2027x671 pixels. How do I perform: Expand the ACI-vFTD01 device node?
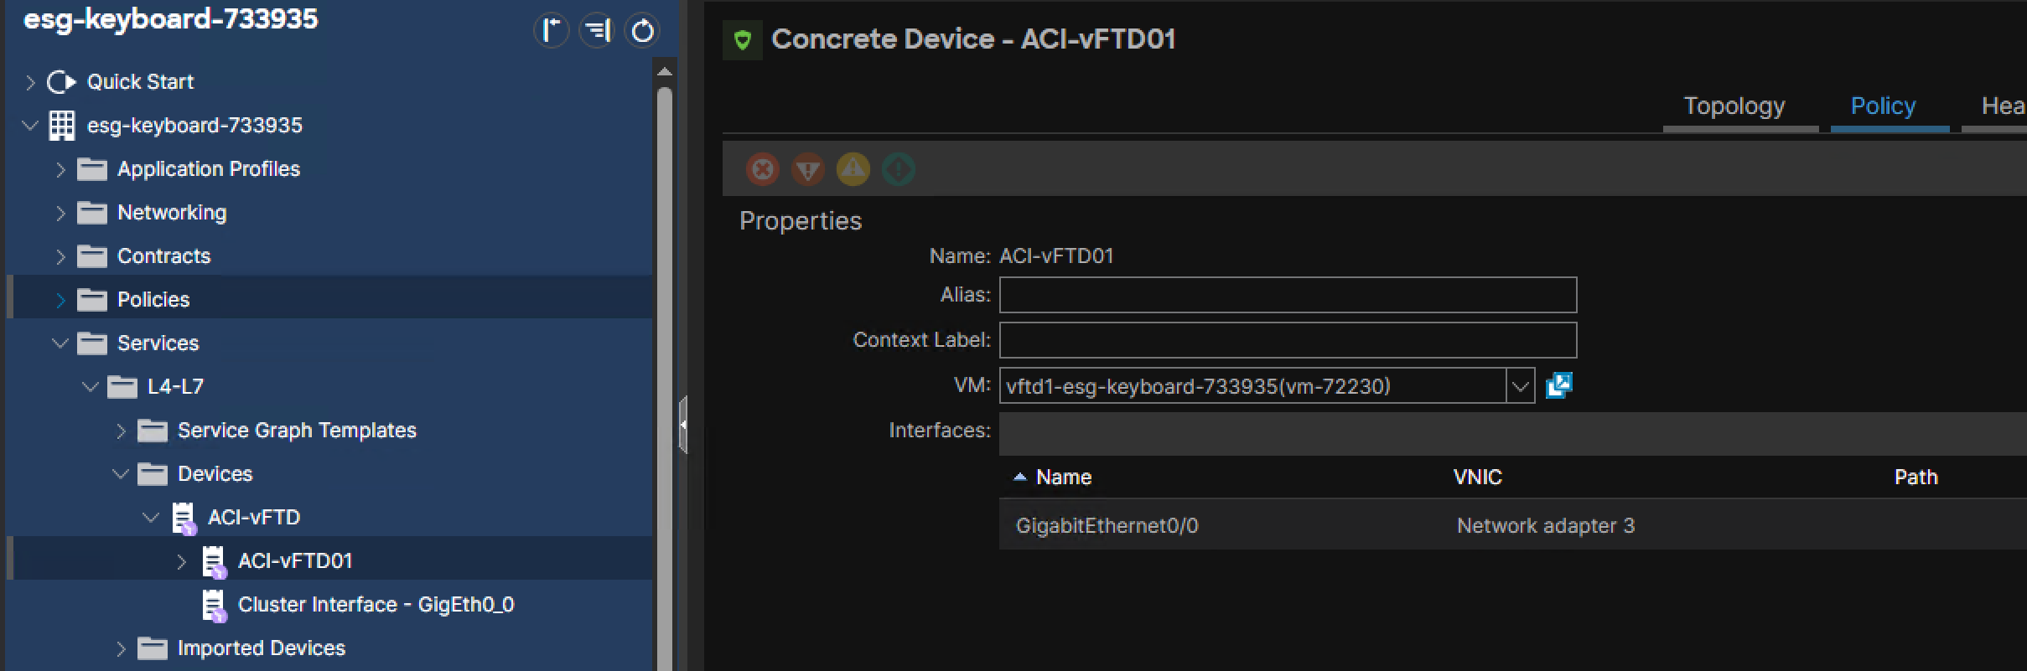(181, 561)
